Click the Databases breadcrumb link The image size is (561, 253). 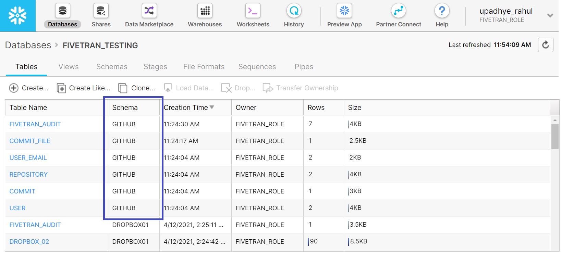(x=28, y=45)
